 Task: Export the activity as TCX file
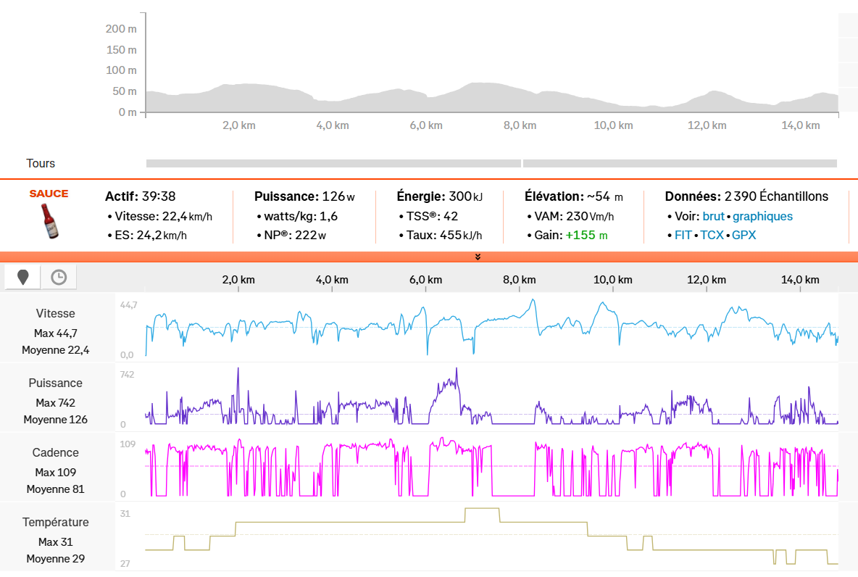(712, 235)
